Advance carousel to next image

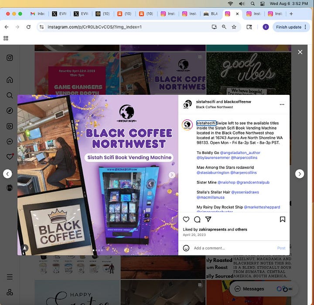pos(172,175)
